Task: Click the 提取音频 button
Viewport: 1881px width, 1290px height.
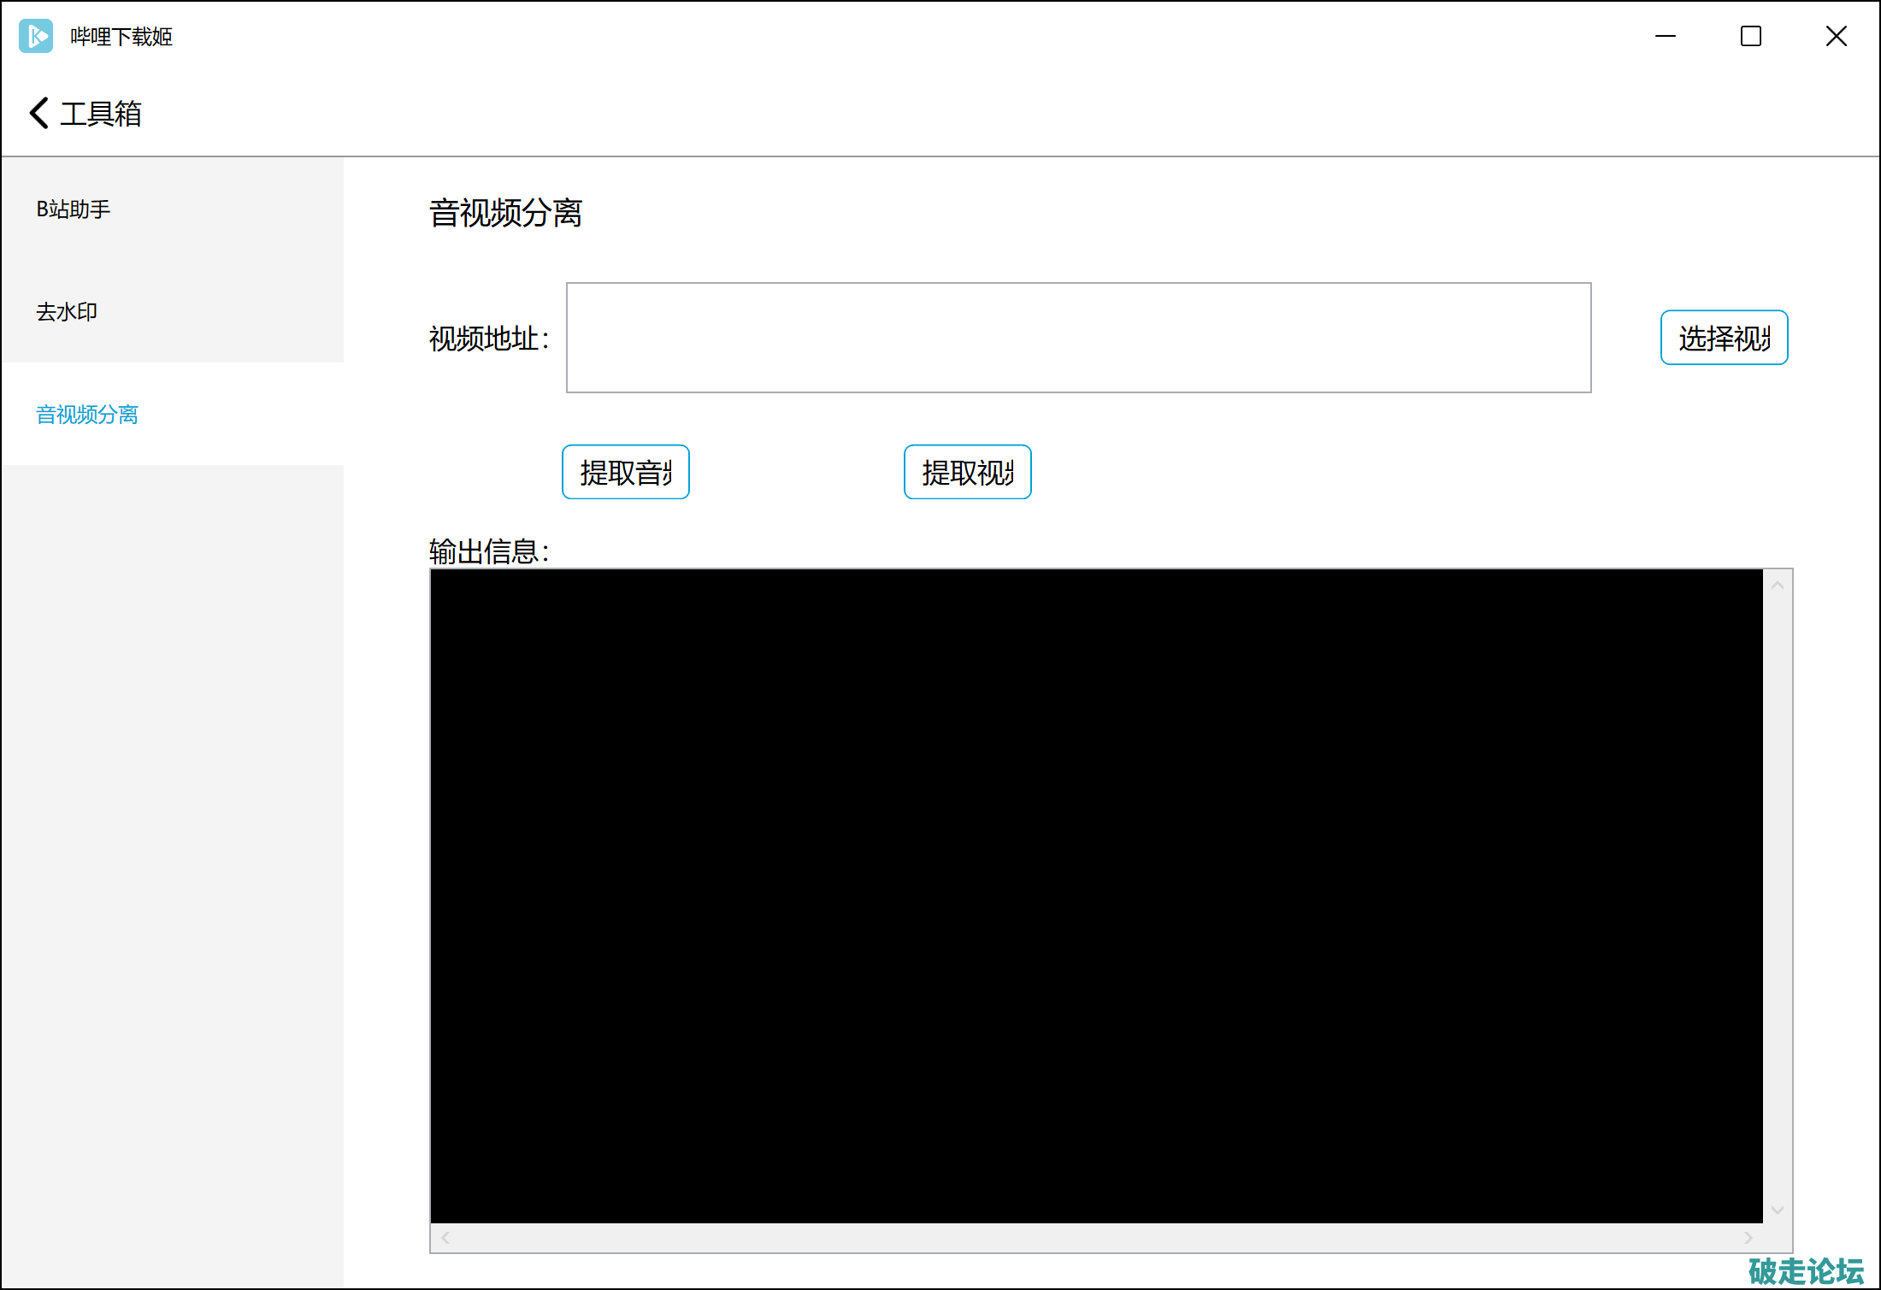Action: coord(625,472)
